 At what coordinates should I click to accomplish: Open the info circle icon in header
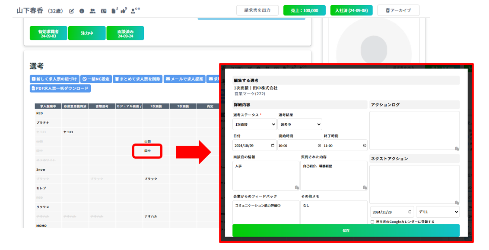click(x=82, y=11)
